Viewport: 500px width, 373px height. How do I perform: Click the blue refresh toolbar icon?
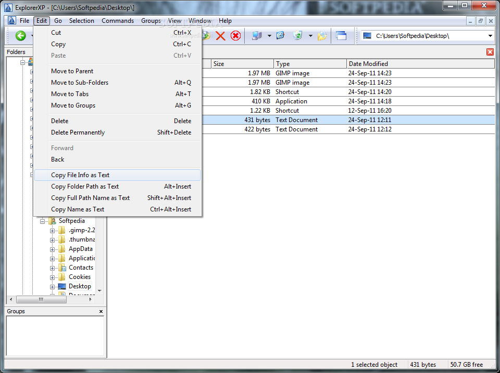point(280,36)
